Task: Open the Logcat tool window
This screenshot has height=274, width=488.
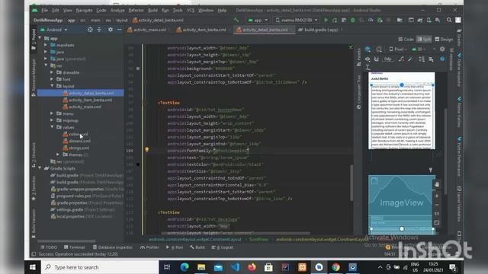Action: pyautogui.click(x=222, y=247)
